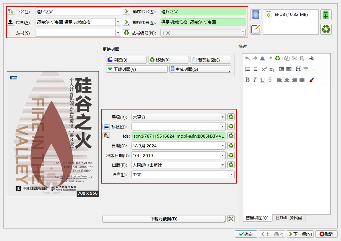Open metadata download configuration wrench icon
341x241 pixels.
pos(231,219)
